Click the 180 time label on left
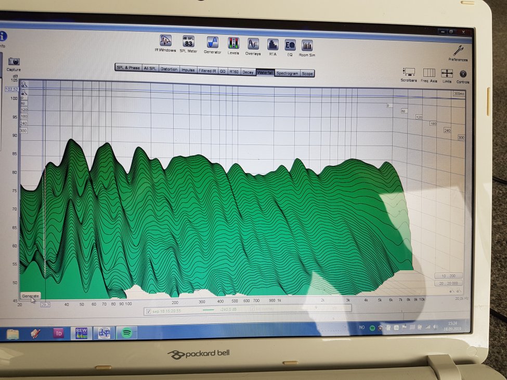 coord(24,116)
